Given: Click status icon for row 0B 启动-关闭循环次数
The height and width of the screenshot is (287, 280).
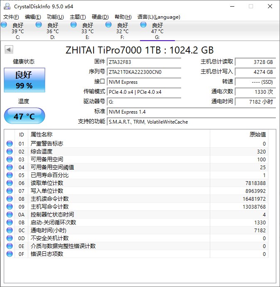Looking at the screenshot, I should click(x=10, y=222).
